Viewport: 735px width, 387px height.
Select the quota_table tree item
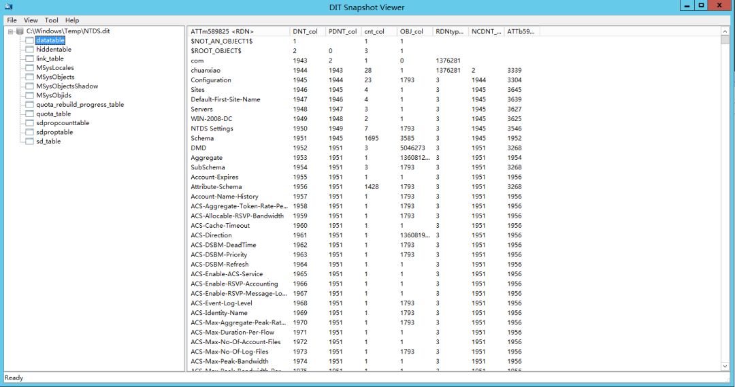click(54, 114)
